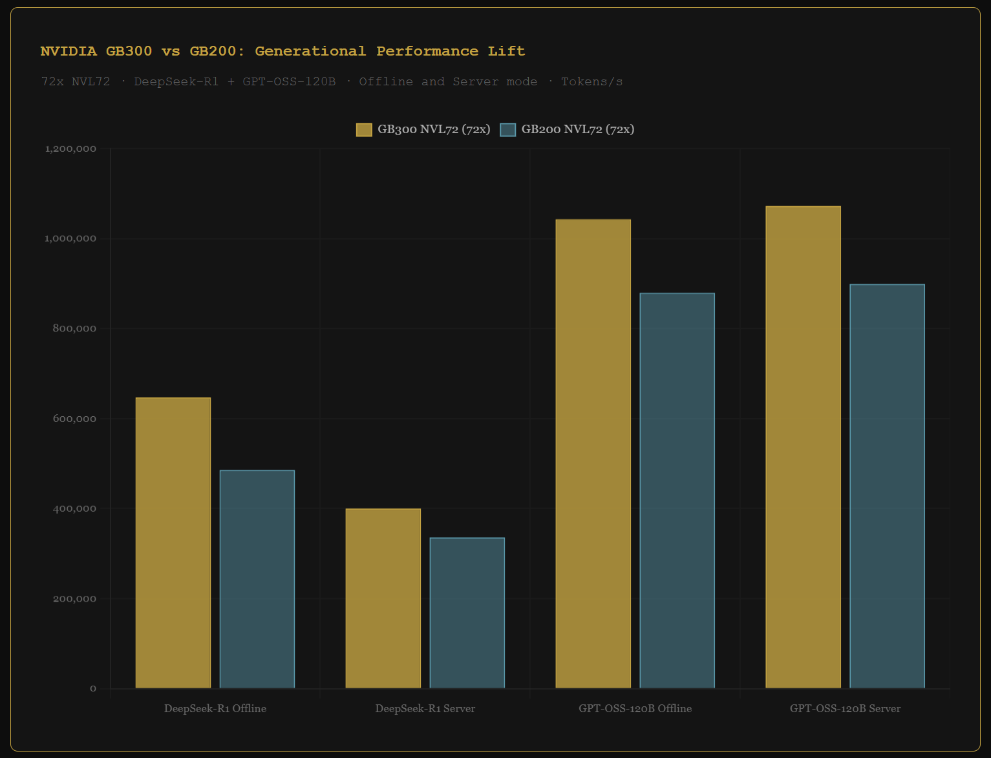Click the '0' y-axis value

[93, 689]
